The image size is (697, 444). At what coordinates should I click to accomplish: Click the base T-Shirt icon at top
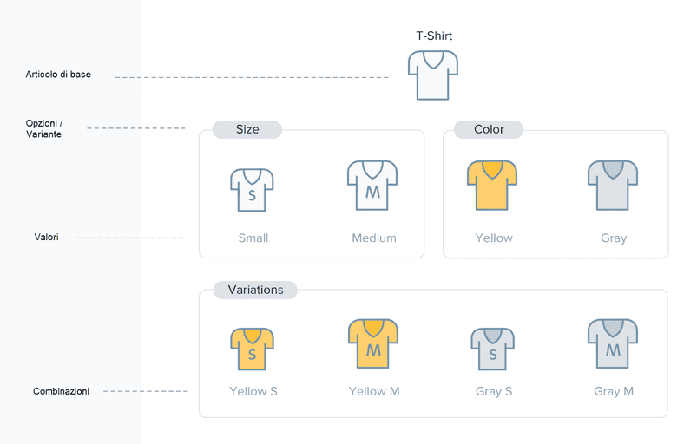(x=433, y=75)
